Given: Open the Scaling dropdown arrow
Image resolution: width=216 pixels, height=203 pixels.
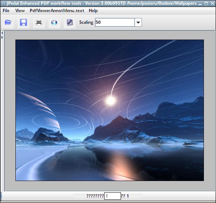Looking at the screenshot, I should [138, 22].
